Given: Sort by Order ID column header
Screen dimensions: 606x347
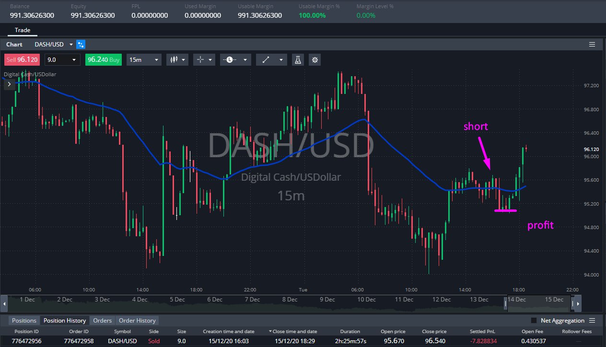Looking at the screenshot, I should [x=79, y=332].
